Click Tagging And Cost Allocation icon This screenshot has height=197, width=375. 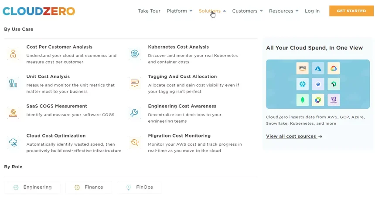[x=135, y=83]
